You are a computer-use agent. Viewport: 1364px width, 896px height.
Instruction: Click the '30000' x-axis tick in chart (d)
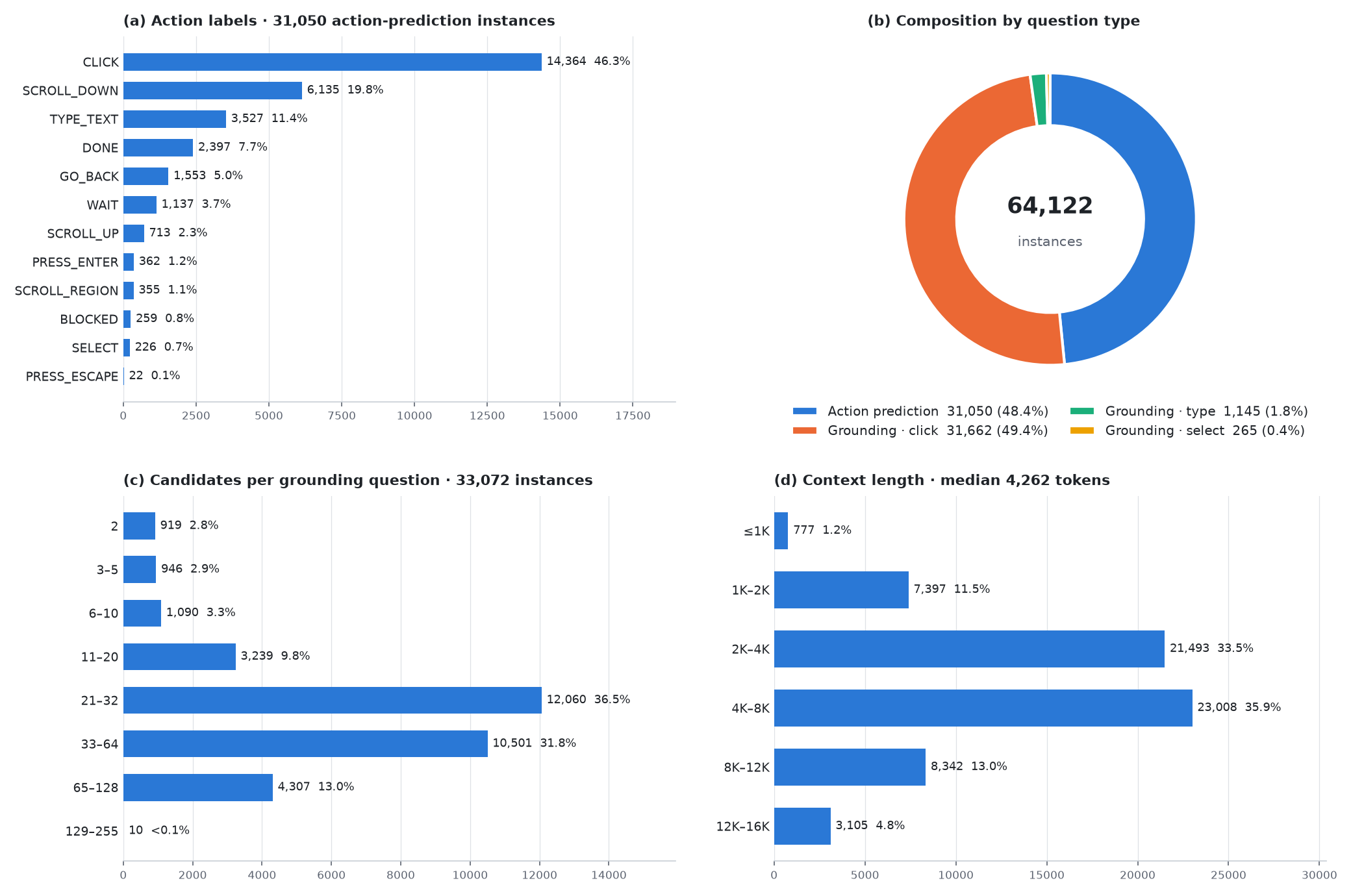pos(1319,875)
